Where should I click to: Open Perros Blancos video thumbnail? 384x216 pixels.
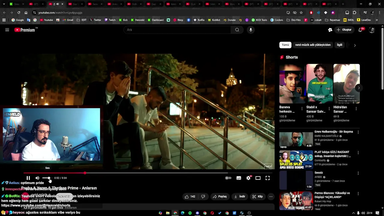(x=296, y=200)
